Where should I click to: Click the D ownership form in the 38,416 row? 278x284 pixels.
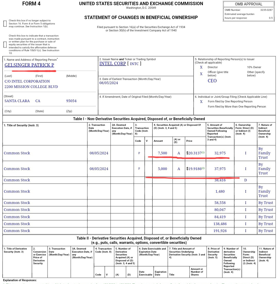[246, 180]
